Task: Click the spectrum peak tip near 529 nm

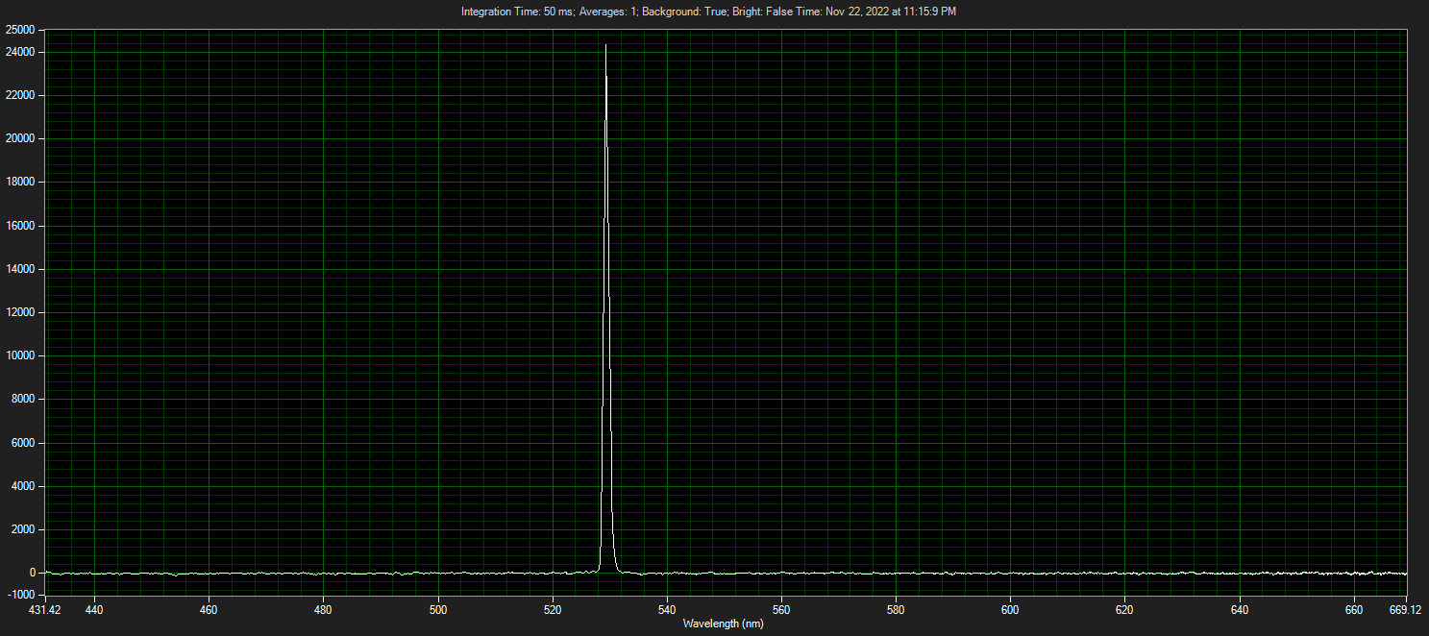Action: click(605, 45)
